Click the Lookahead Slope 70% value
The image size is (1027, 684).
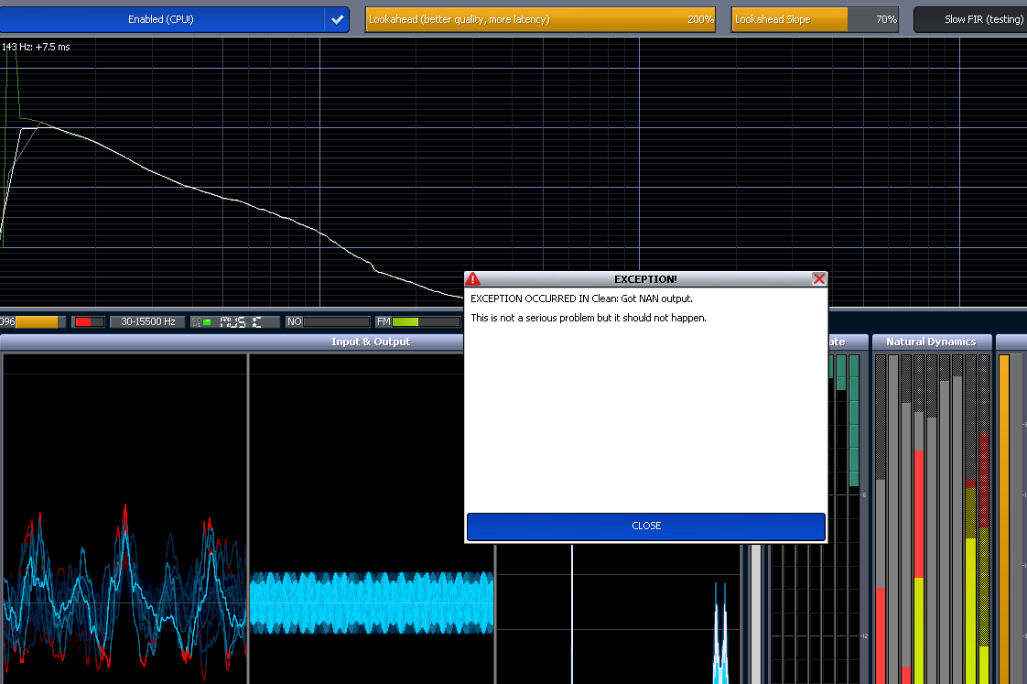click(886, 19)
